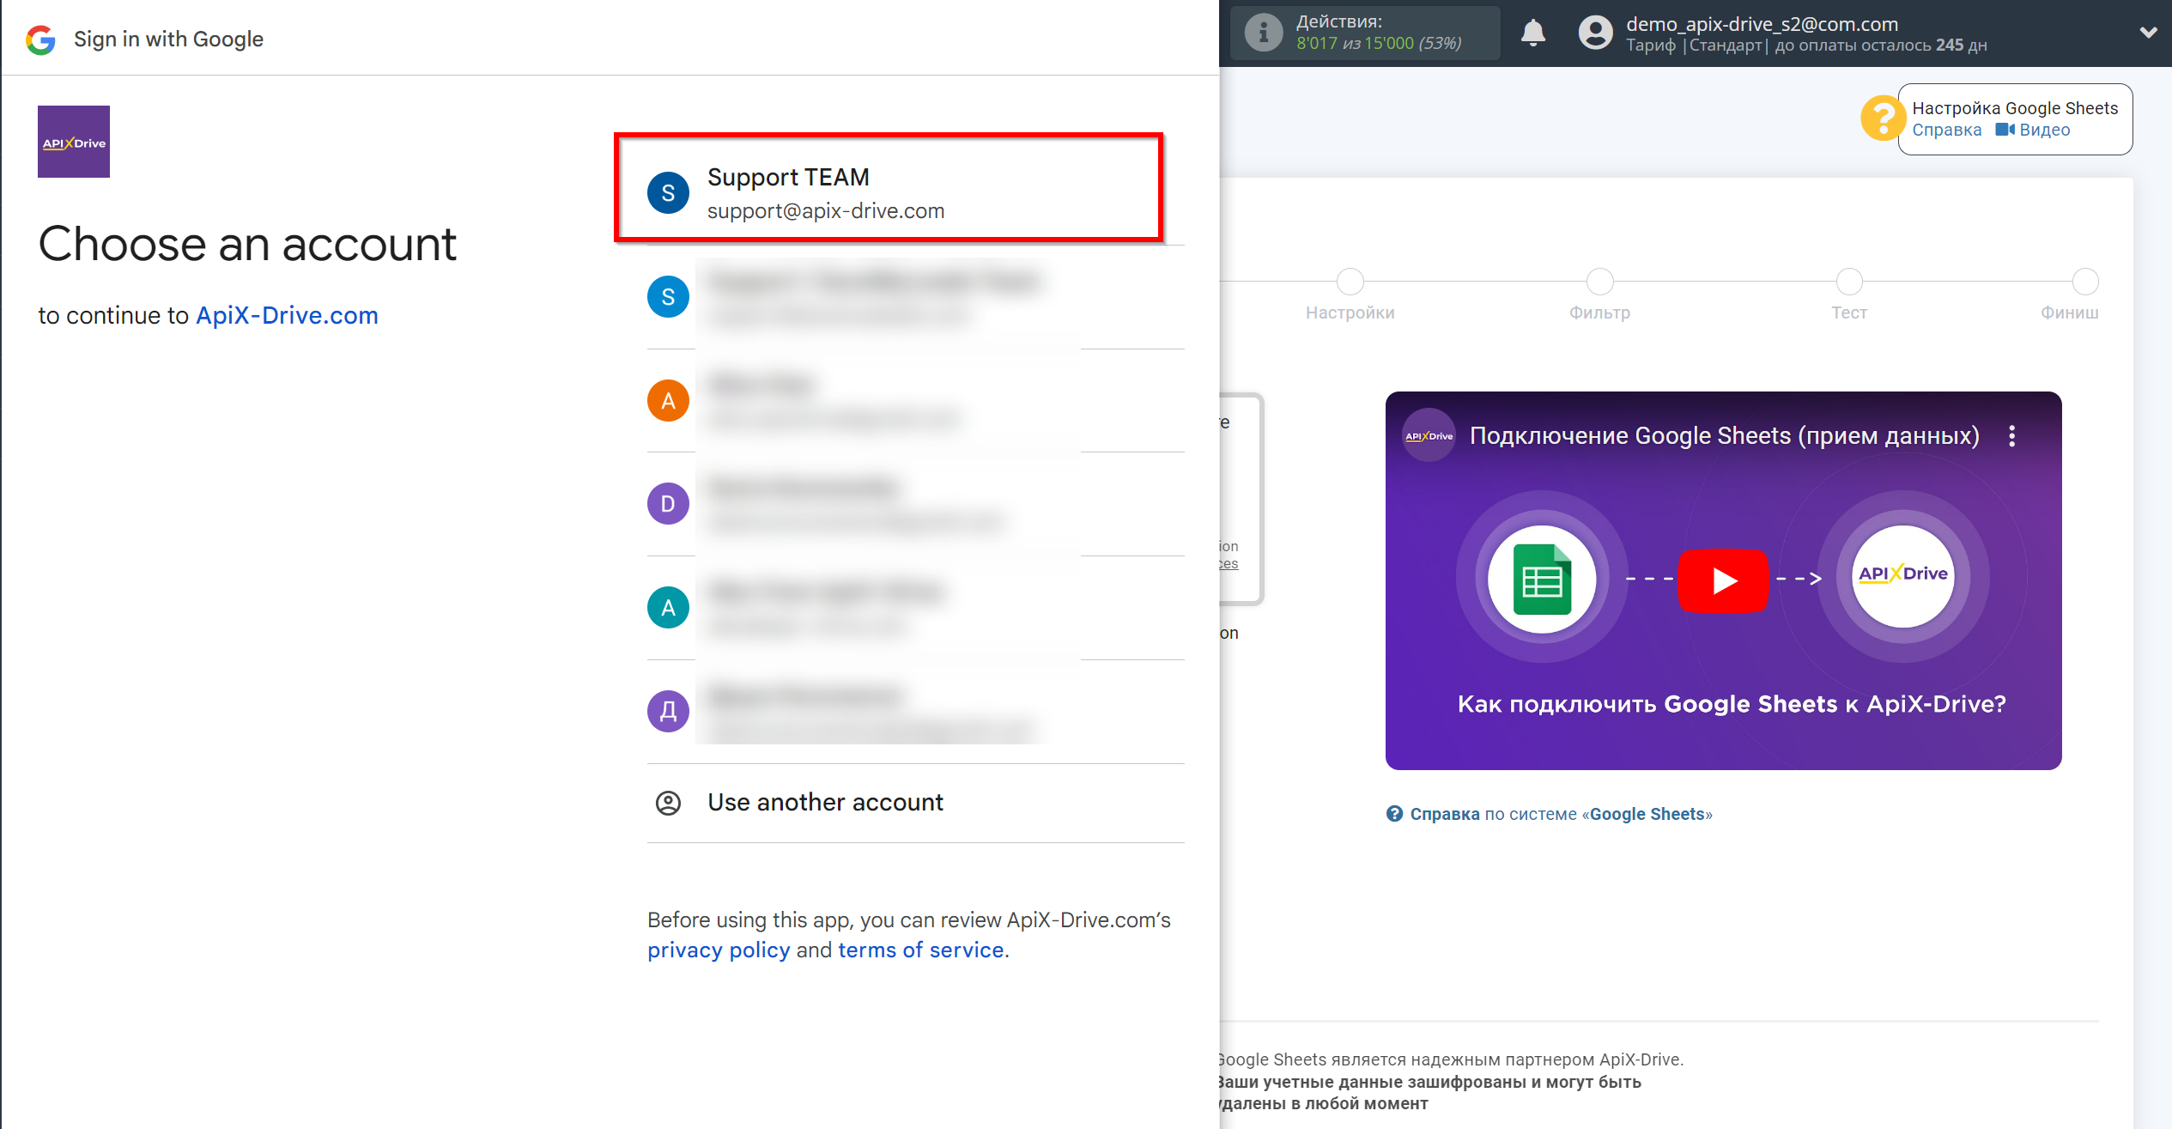The width and height of the screenshot is (2172, 1129).
Task: Click the Настройка Google Sheets tooltip title
Action: 2015,108
